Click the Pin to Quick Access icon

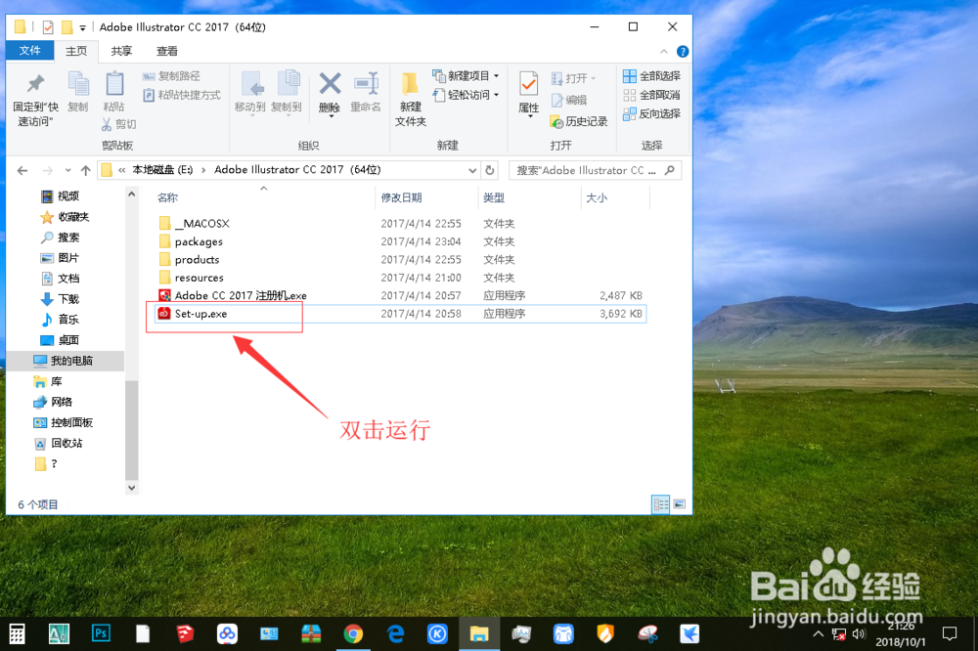[x=35, y=83]
